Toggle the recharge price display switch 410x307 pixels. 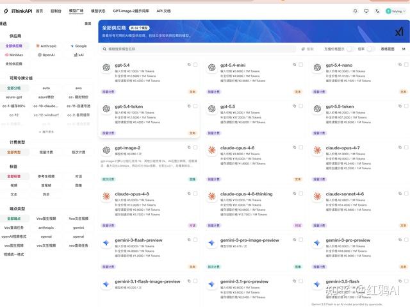point(350,49)
